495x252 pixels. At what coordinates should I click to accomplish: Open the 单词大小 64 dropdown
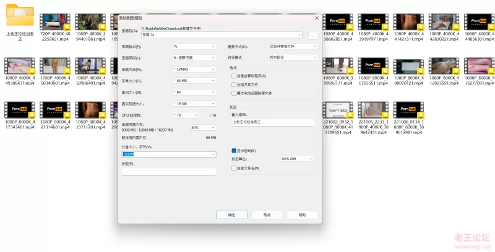coord(194,92)
